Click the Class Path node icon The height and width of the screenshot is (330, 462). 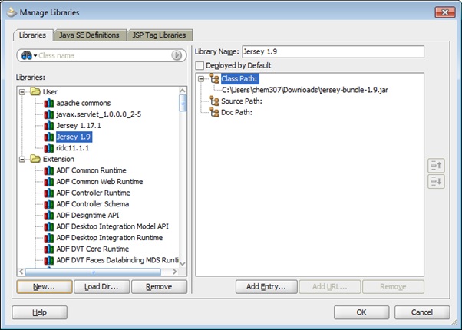tap(214, 78)
